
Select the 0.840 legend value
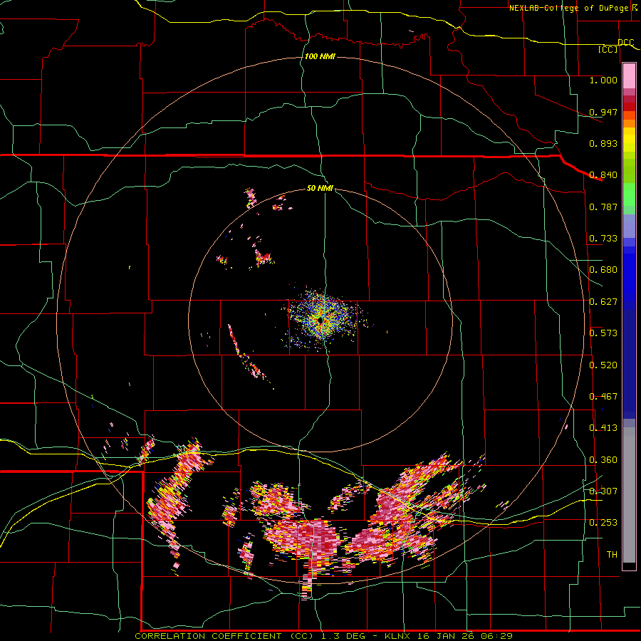tap(603, 175)
